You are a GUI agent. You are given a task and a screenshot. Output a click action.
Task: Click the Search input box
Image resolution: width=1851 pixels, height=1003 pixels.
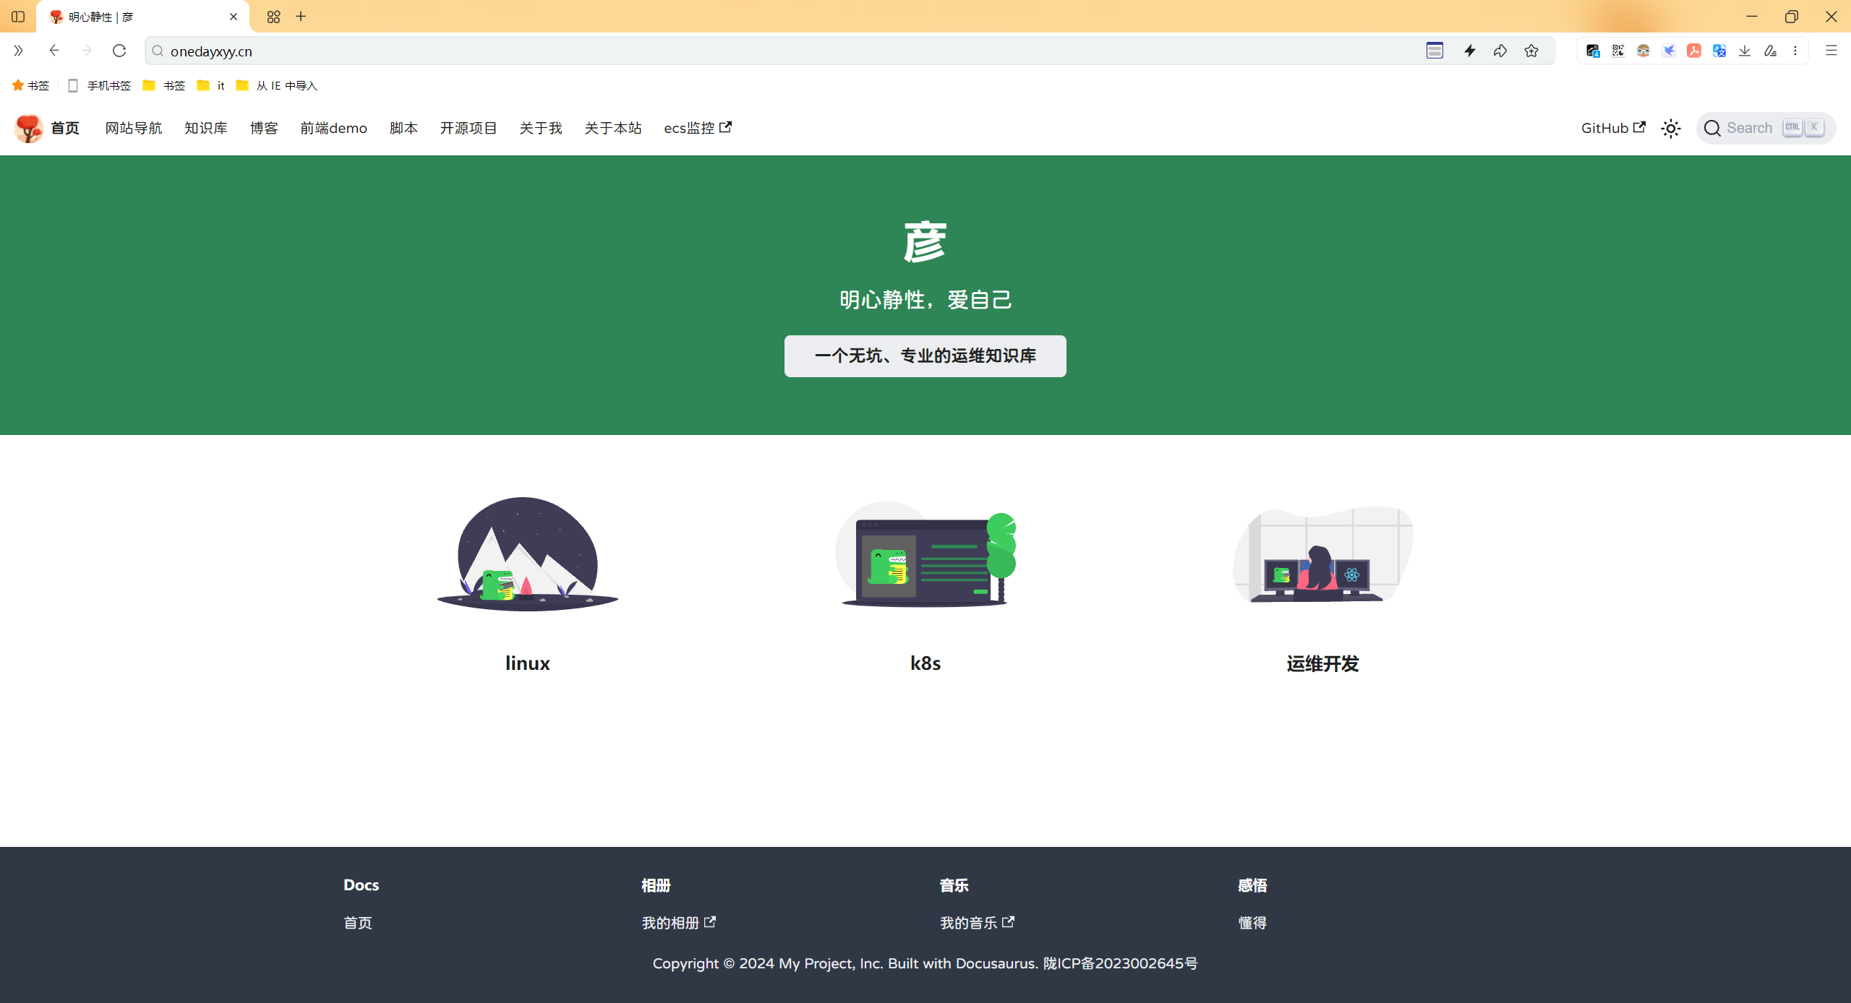pyautogui.click(x=1765, y=128)
